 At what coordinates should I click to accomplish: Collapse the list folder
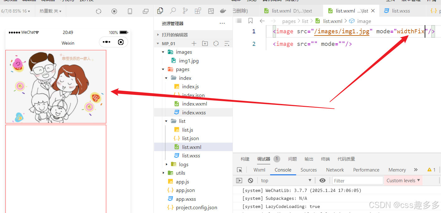[x=166, y=121]
